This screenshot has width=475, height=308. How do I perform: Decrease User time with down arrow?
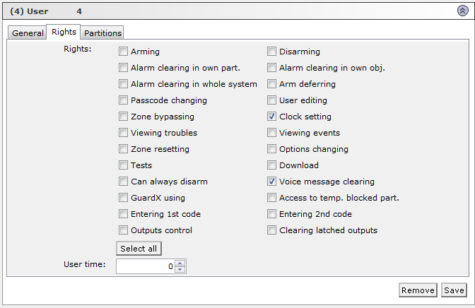tap(180, 269)
